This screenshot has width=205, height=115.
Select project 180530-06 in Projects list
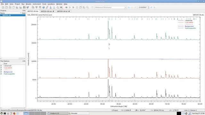click(13, 15)
